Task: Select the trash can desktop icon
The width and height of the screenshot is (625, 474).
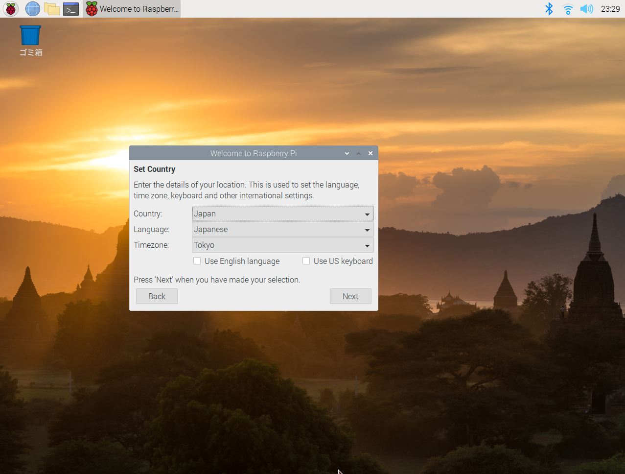Action: coord(30,36)
